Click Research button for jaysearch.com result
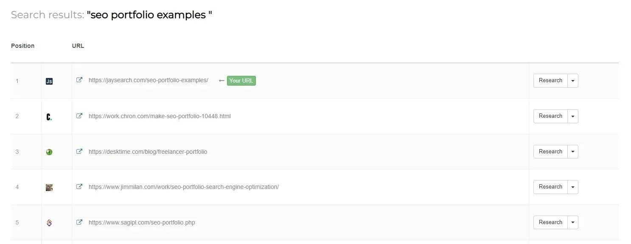The width and height of the screenshot is (631, 244). (x=550, y=80)
